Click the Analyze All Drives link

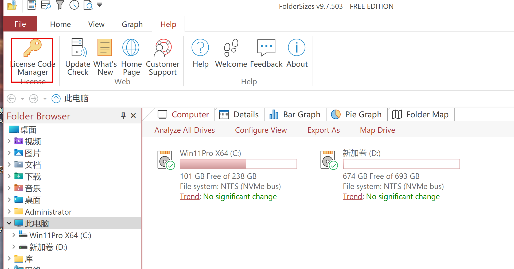pos(185,130)
